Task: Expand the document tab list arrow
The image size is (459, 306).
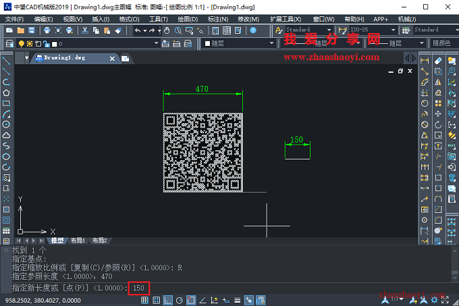Action: click(26, 58)
